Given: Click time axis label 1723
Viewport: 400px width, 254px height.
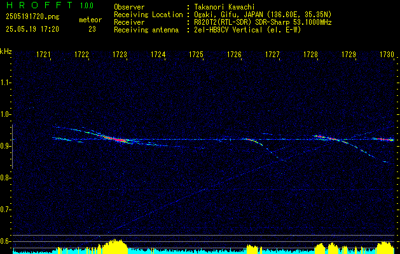Looking at the screenshot, I should (120, 55).
